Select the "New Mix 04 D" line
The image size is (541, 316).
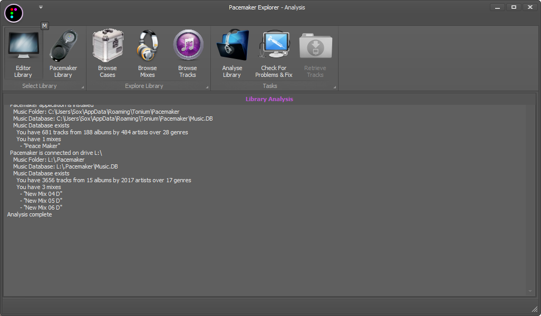(41, 194)
